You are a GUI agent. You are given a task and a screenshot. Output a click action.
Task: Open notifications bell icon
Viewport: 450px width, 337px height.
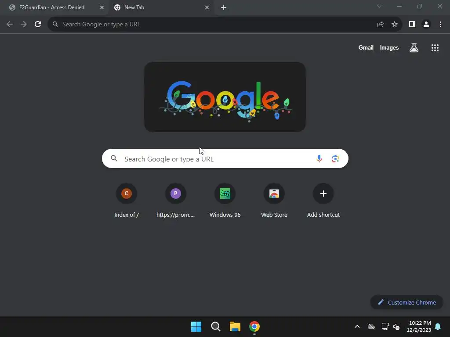tap(438, 326)
